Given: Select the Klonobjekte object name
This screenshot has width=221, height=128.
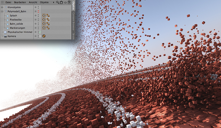Looking at the screenshot, I should (x=14, y=7).
